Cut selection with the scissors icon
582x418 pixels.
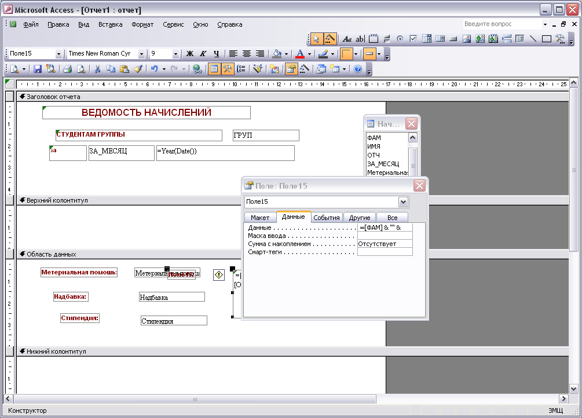[x=98, y=69]
